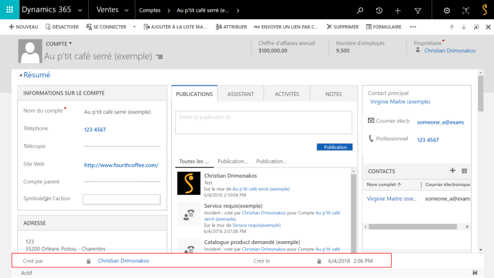Click the Entrer la publication ici box
The width and height of the screenshot is (494, 278).
(264, 122)
